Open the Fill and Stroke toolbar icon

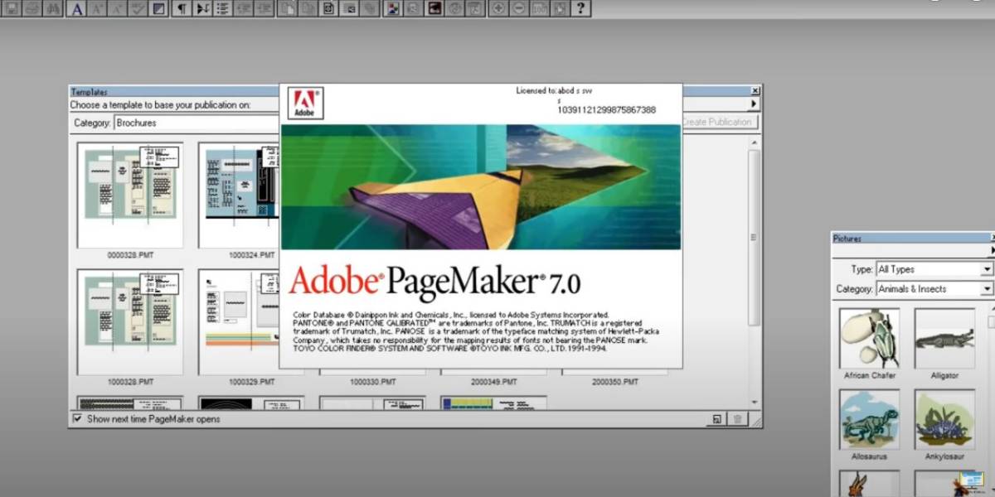158,9
